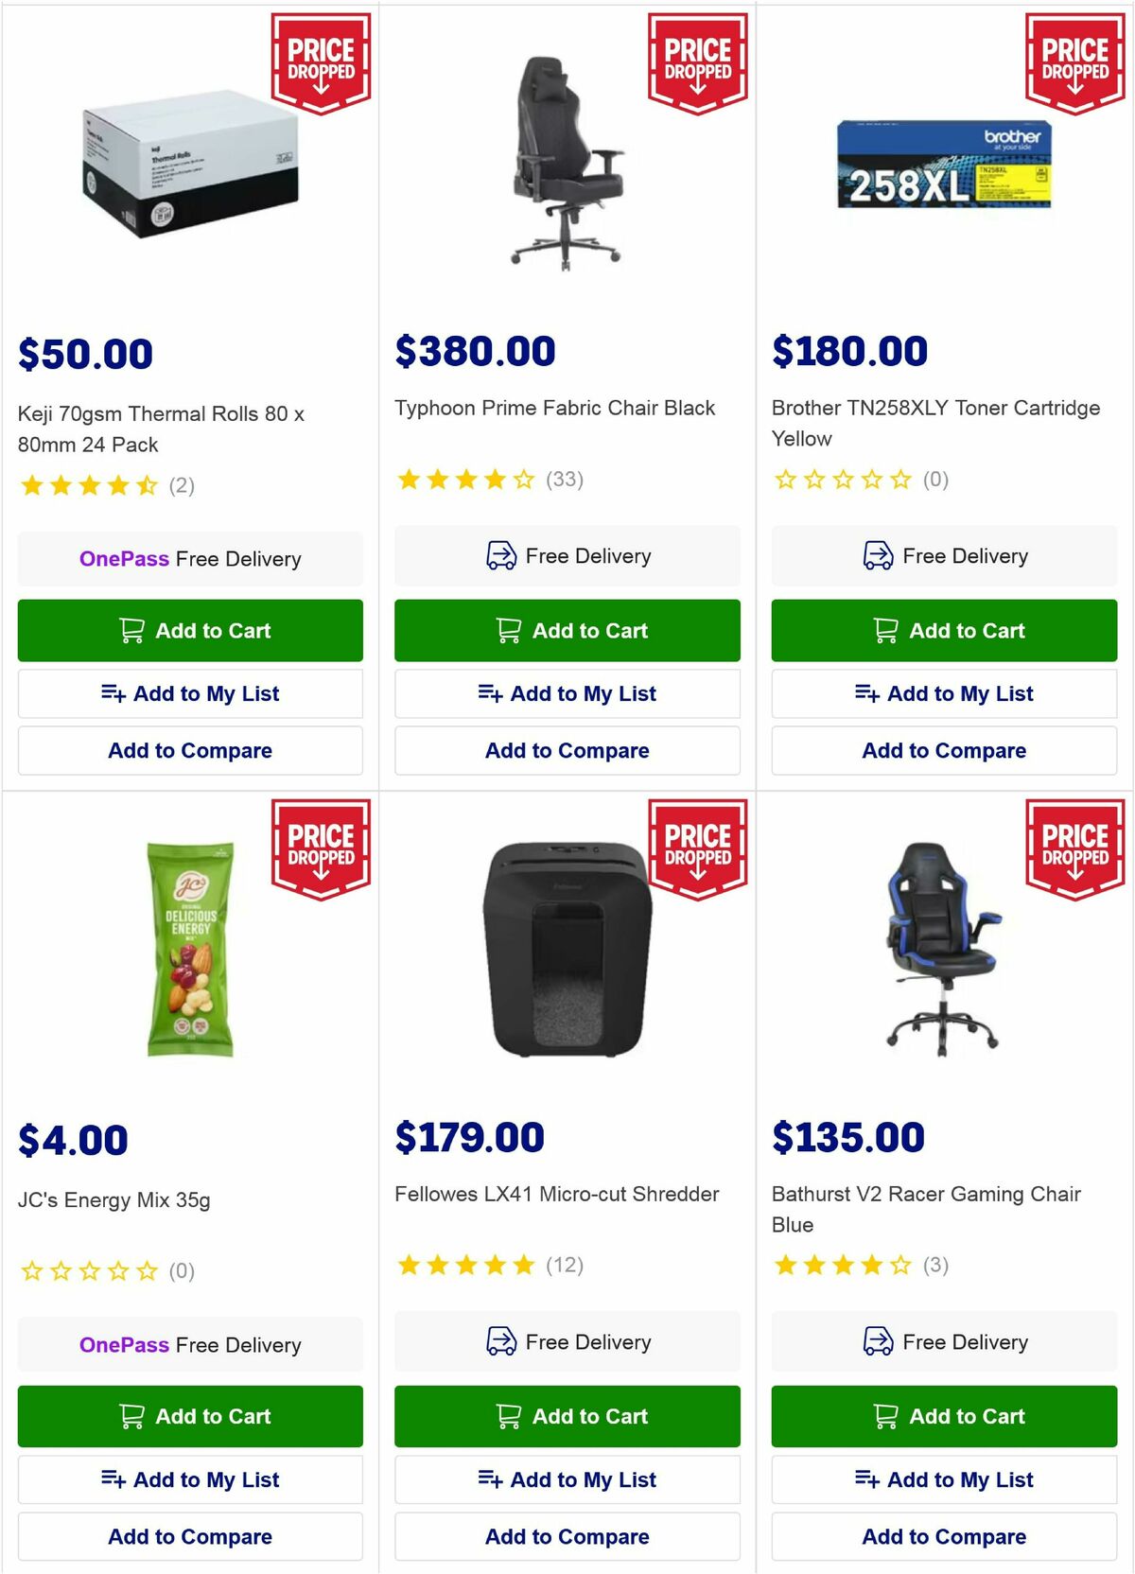Add JC's Energy Mix to Compare
Viewport: 1135px width, 1574px height.
[190, 1536]
